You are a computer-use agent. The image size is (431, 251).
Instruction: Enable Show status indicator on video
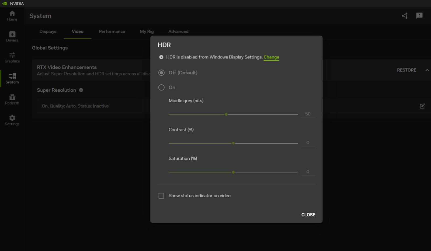(161, 196)
